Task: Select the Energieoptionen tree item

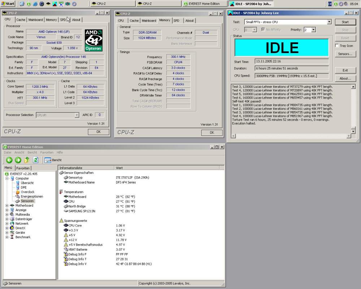Action: (32, 197)
